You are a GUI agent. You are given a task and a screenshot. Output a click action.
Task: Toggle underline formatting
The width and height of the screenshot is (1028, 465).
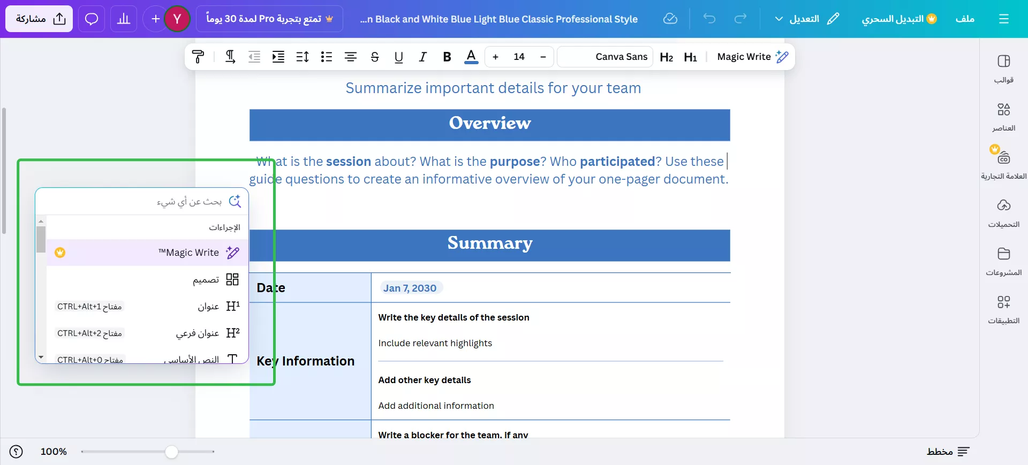[399, 57]
